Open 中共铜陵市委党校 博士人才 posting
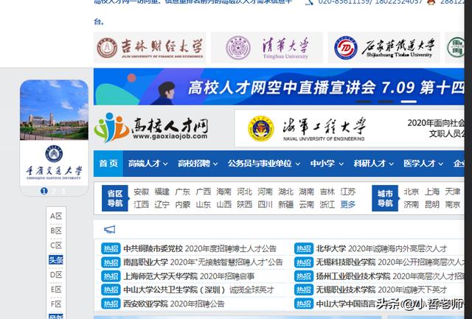The image size is (472, 319). (x=200, y=249)
